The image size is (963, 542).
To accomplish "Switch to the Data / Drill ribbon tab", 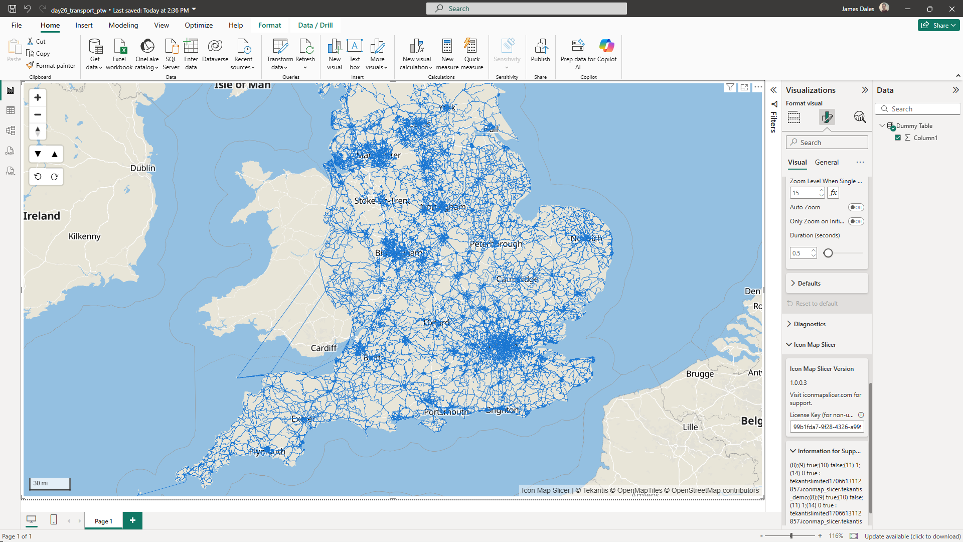I will point(315,25).
